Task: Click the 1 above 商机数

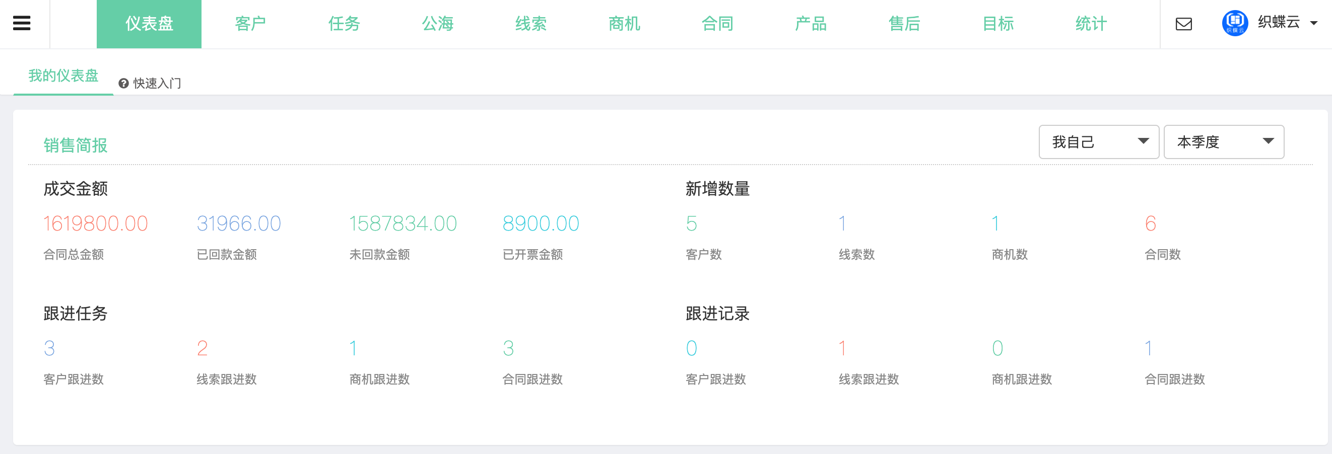Action: click(995, 223)
